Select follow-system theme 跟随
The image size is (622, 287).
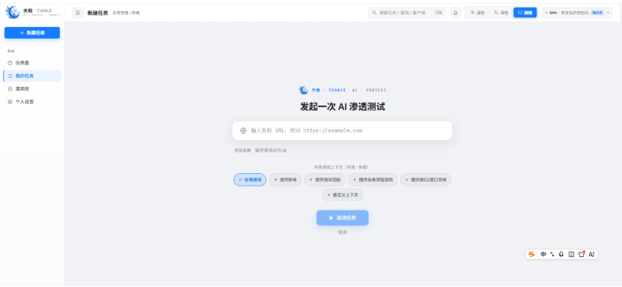(x=525, y=13)
